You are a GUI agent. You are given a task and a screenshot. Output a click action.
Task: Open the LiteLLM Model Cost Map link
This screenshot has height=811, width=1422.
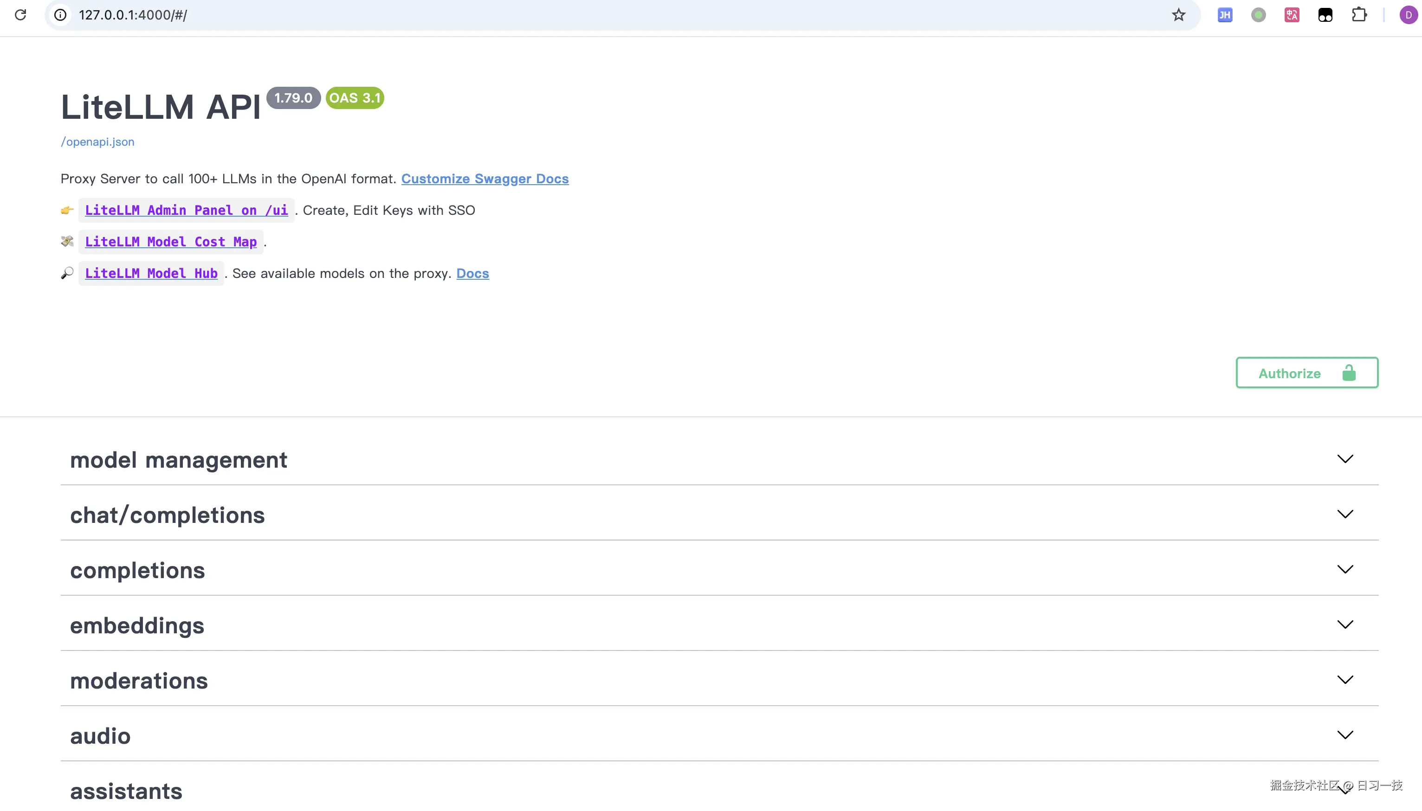point(170,242)
